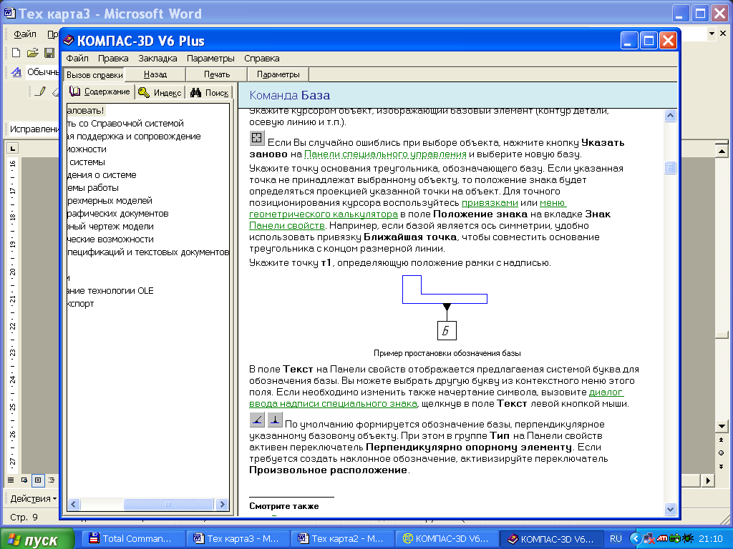Select tree item 'я поддержка и сопровождение'
Image resolution: width=733 pixels, height=549 pixels.
(x=134, y=137)
